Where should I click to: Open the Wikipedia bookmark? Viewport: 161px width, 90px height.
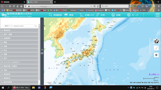(x=127, y=10)
